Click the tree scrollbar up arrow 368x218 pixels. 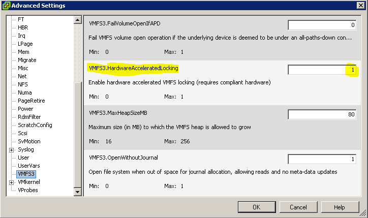pos(77,20)
